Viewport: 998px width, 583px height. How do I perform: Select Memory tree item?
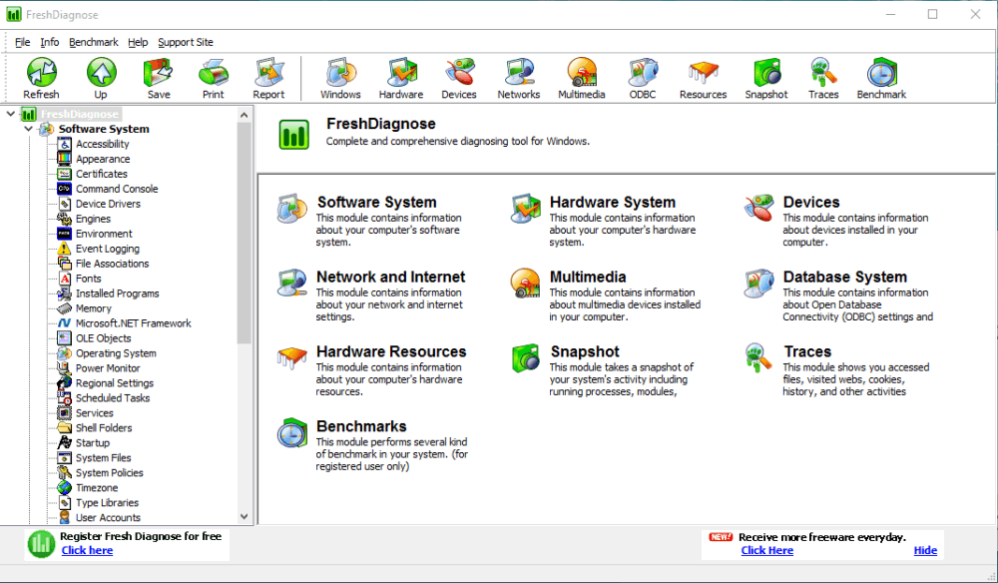coord(93,308)
